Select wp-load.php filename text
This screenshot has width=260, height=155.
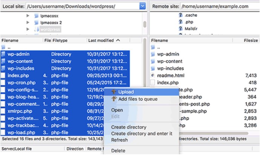point(21,132)
